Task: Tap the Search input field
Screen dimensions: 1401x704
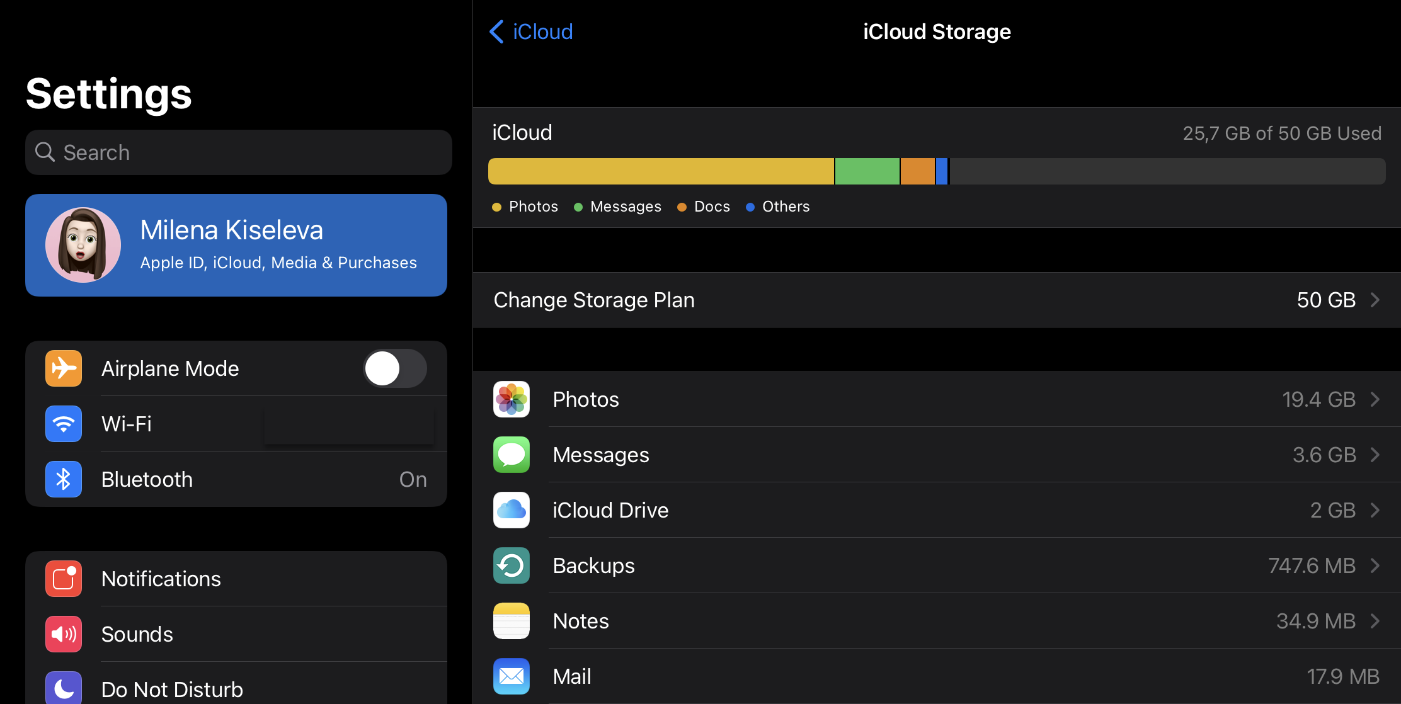Action: pyautogui.click(x=239, y=152)
